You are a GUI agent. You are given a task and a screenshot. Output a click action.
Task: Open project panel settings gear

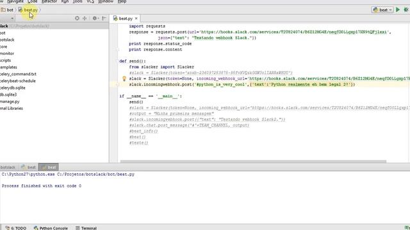(95, 19)
